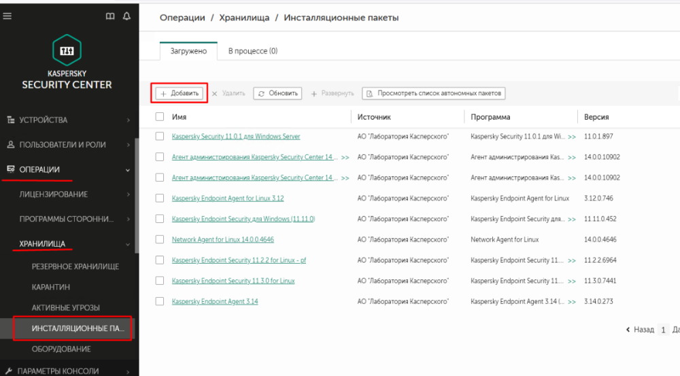Click the sidebar vertical scrollbar
This screenshot has width=680, height=376.
coord(137,196)
